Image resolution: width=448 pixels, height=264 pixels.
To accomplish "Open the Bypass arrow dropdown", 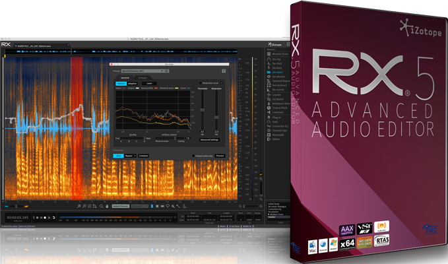I will (x=135, y=156).
